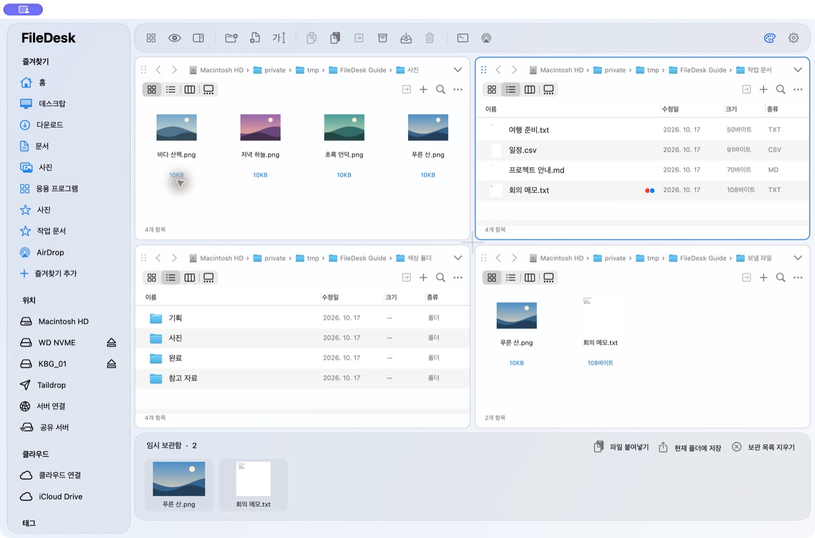Open 응용 프로그램 in sidebar
This screenshot has height=538, width=815.
pos(57,189)
